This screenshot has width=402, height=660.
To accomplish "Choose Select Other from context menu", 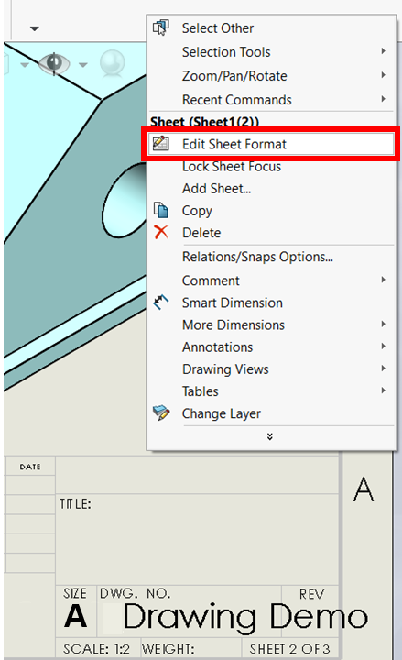I will click(271, 28).
